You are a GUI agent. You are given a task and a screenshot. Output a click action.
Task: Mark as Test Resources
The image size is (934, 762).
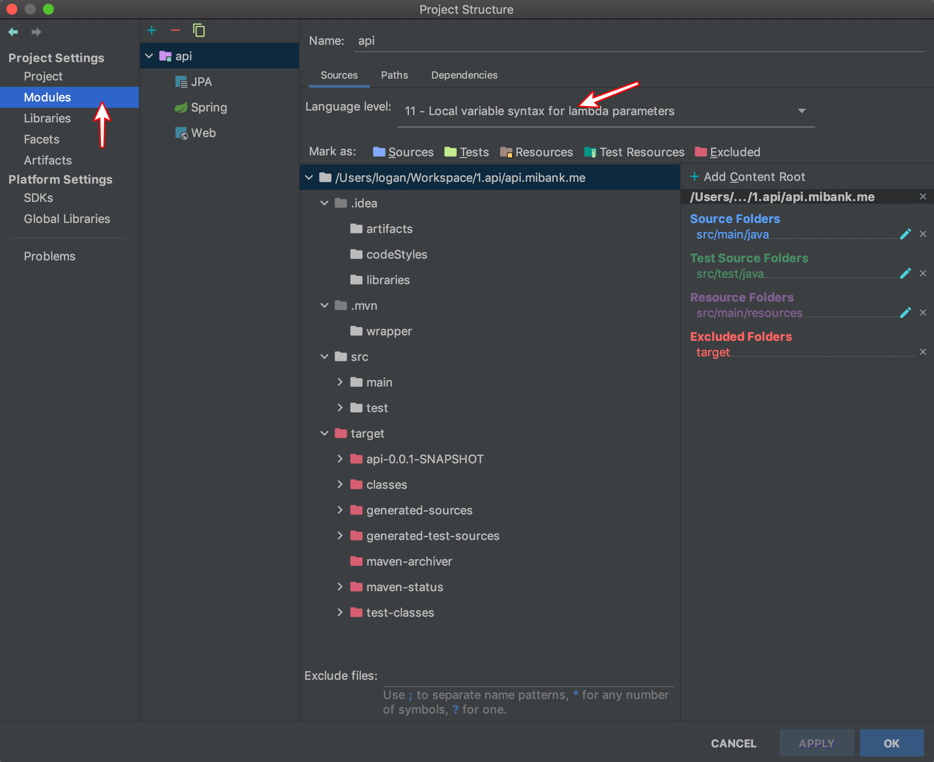(634, 152)
